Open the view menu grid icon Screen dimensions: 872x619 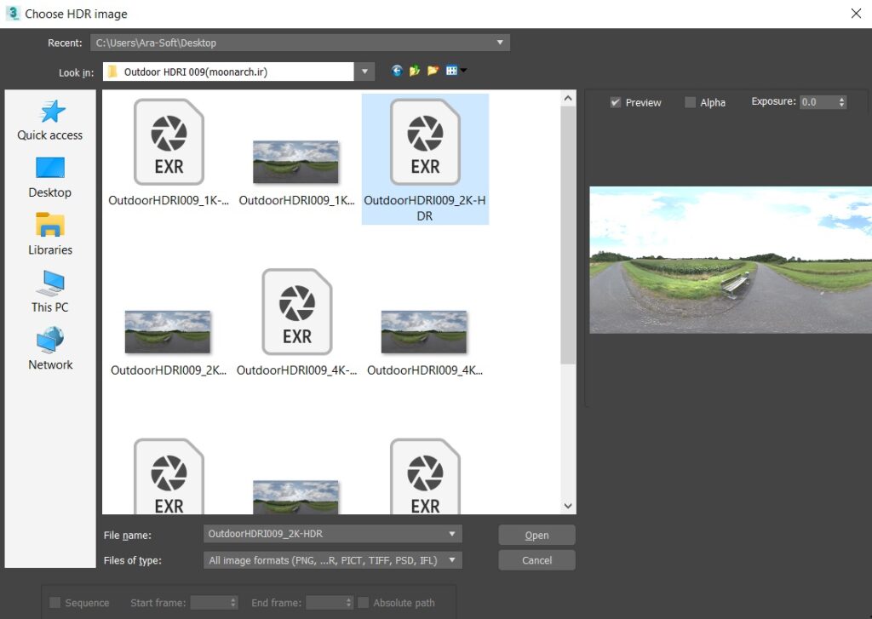click(451, 71)
